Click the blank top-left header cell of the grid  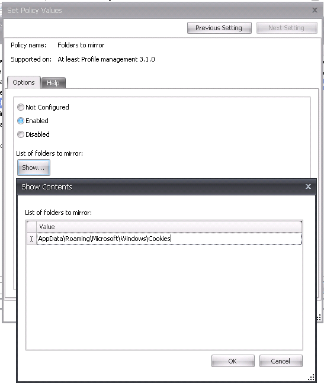point(31,227)
